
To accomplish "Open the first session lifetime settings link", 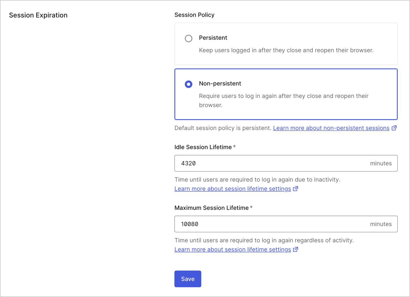I will pyautogui.click(x=233, y=188).
